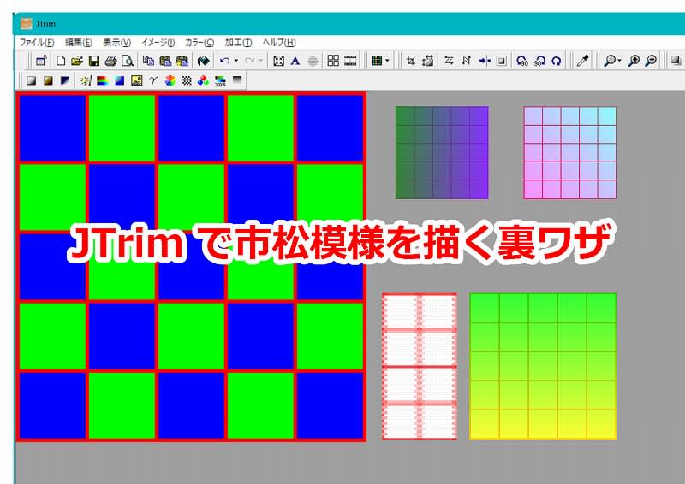
Task: Rotate image with arbitrary rotation icon
Action: point(557,61)
